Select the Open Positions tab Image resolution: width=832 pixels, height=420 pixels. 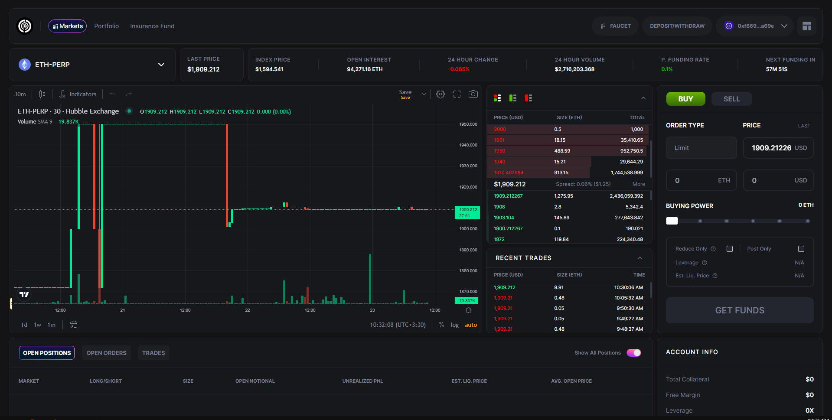pyautogui.click(x=47, y=353)
